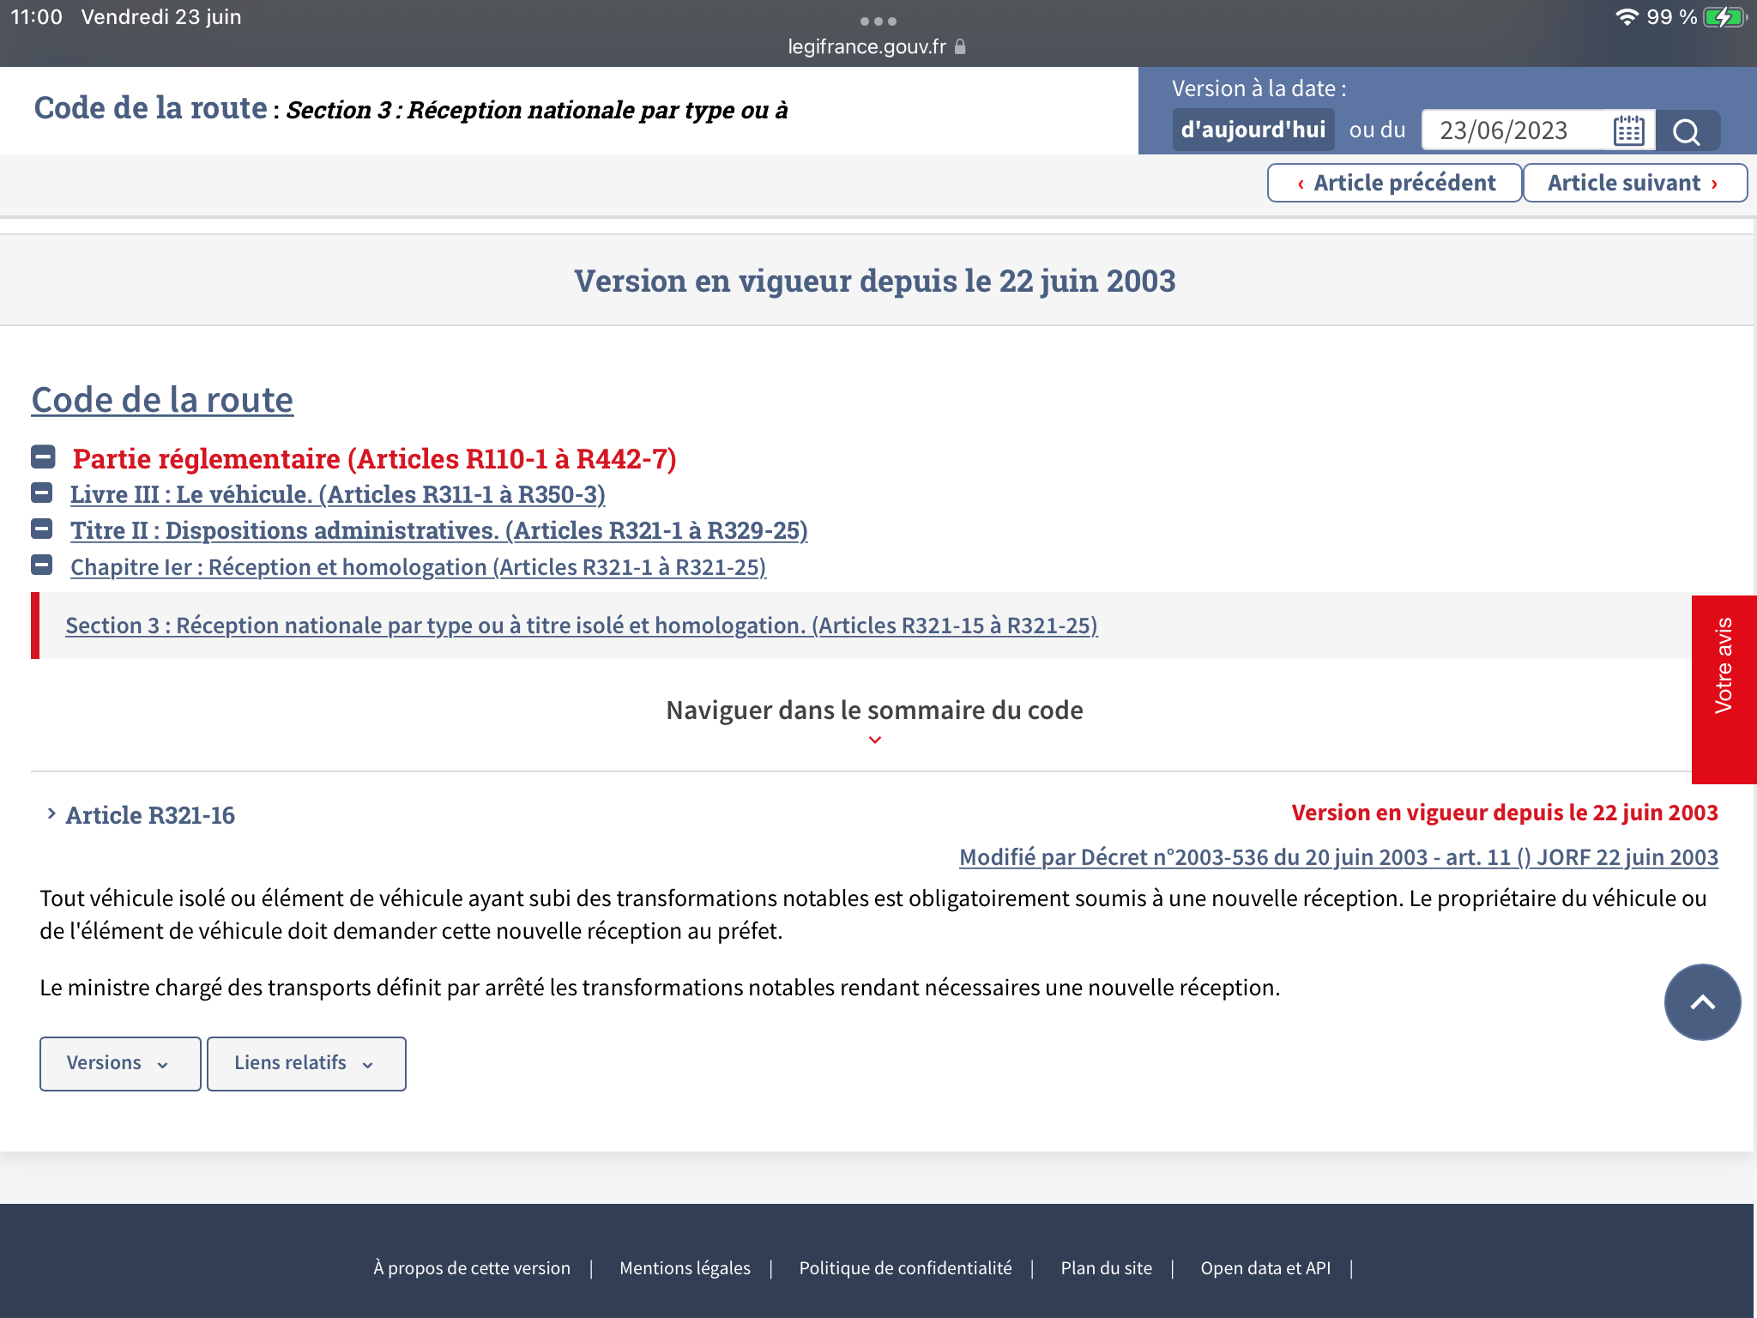
Task: Open the calendar date picker icon
Action: (1627, 130)
